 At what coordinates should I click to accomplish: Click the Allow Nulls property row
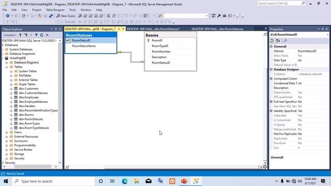(299, 56)
